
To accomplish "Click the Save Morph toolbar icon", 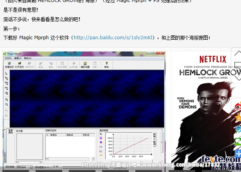I will (x=29, y=65).
